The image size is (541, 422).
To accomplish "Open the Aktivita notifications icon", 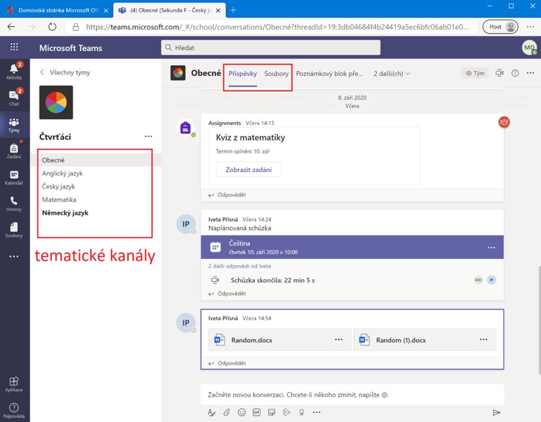I will click(14, 70).
